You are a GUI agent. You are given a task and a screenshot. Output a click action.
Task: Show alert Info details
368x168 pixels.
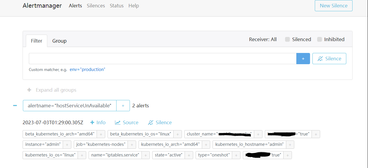(98, 122)
